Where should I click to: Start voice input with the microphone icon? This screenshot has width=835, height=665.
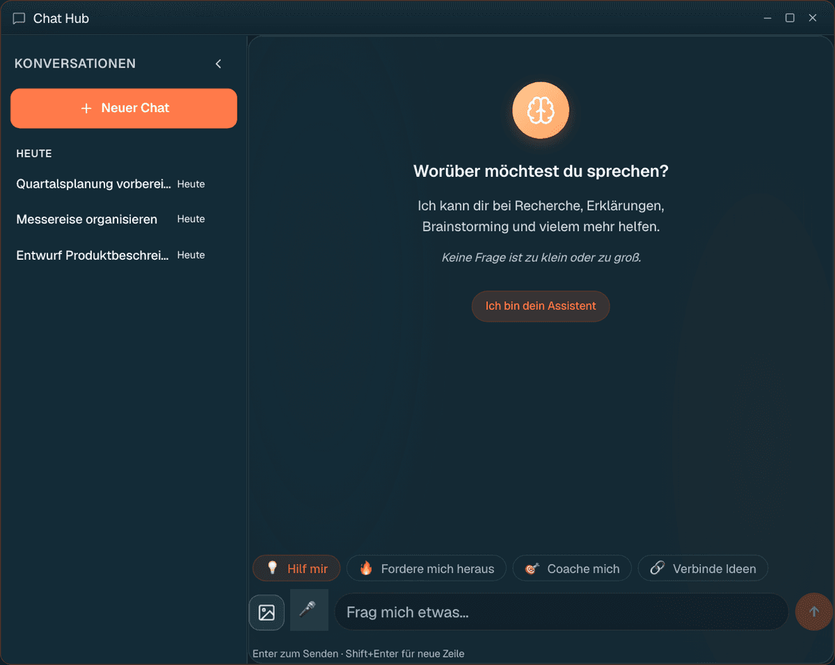(309, 610)
